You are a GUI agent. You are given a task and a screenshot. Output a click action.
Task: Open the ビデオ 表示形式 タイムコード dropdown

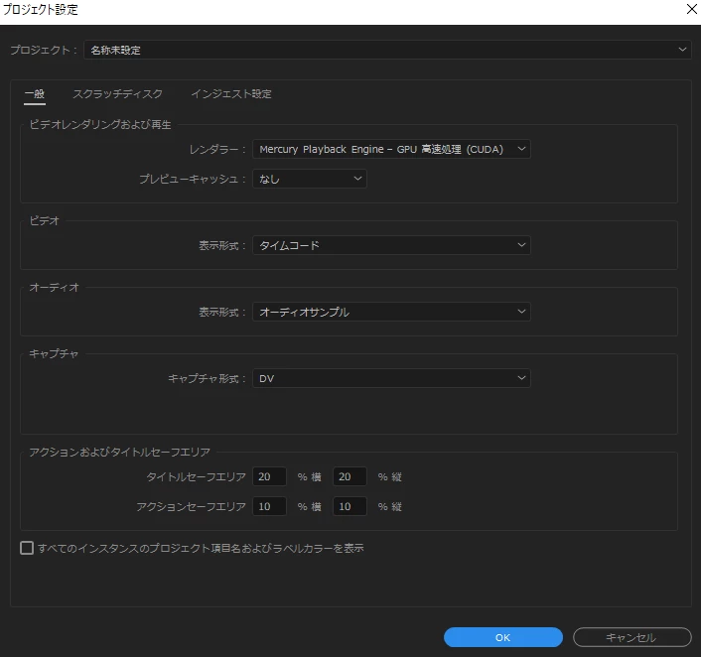point(391,245)
